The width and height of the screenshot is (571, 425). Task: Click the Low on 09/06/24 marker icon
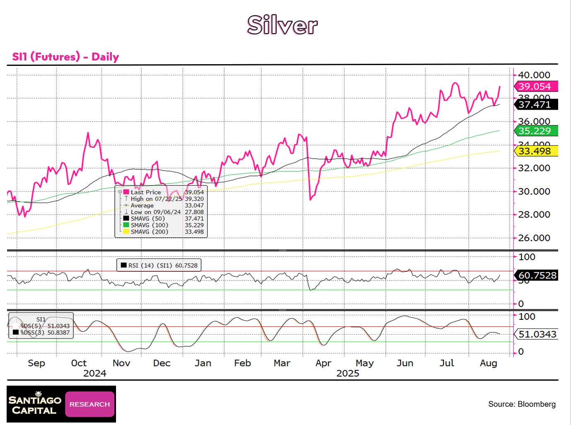[x=126, y=212]
